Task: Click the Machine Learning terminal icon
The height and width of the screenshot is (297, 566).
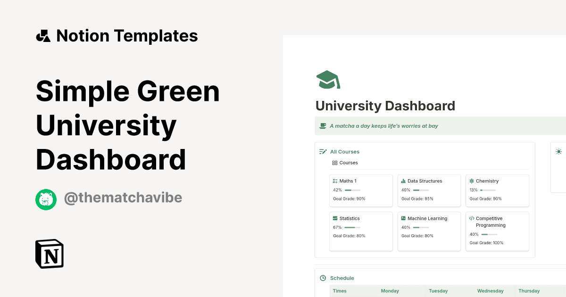Action: click(x=403, y=218)
